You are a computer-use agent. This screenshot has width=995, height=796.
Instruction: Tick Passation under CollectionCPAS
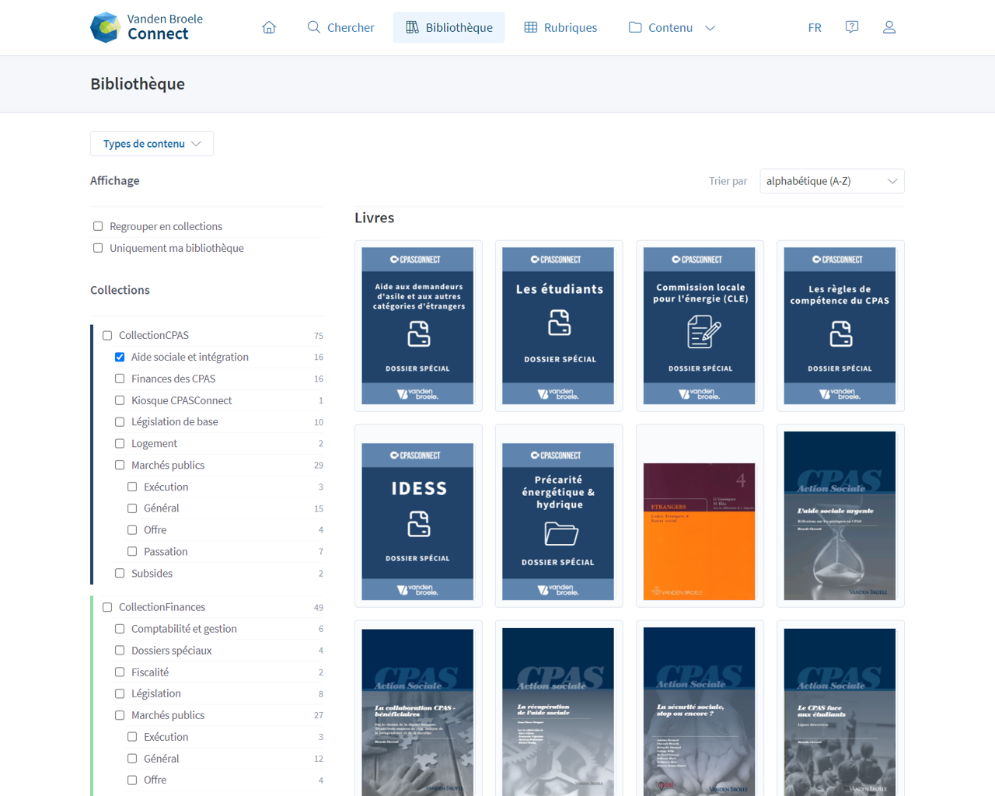(x=132, y=551)
